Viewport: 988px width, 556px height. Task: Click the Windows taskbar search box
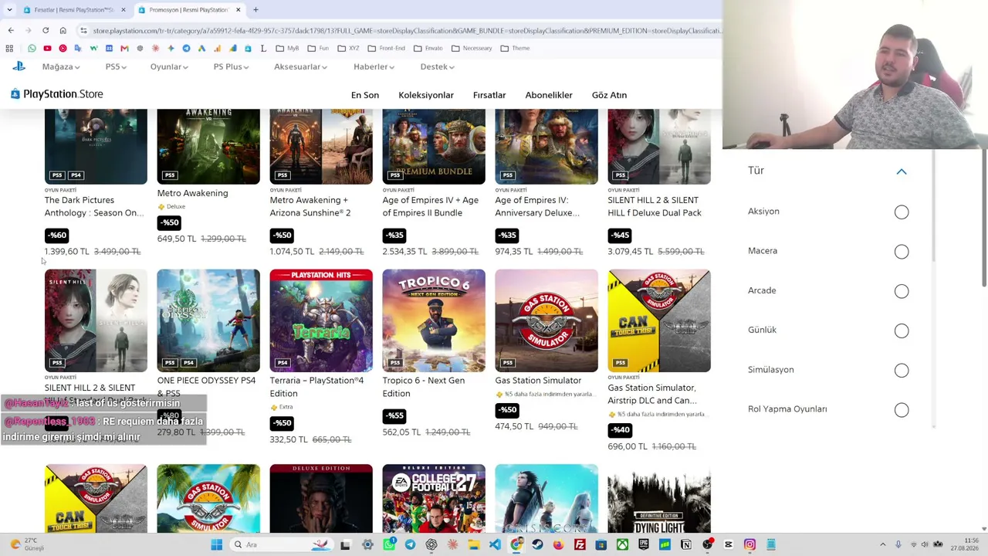tap(280, 544)
